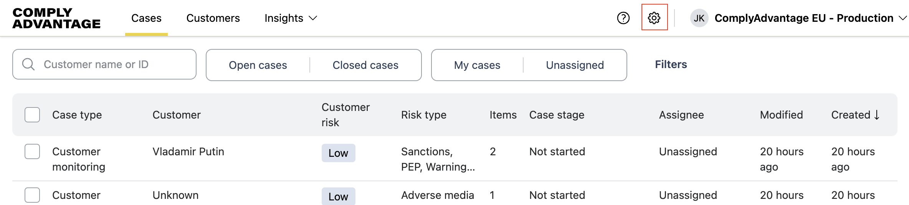
Task: Open the Filters panel
Action: [671, 64]
